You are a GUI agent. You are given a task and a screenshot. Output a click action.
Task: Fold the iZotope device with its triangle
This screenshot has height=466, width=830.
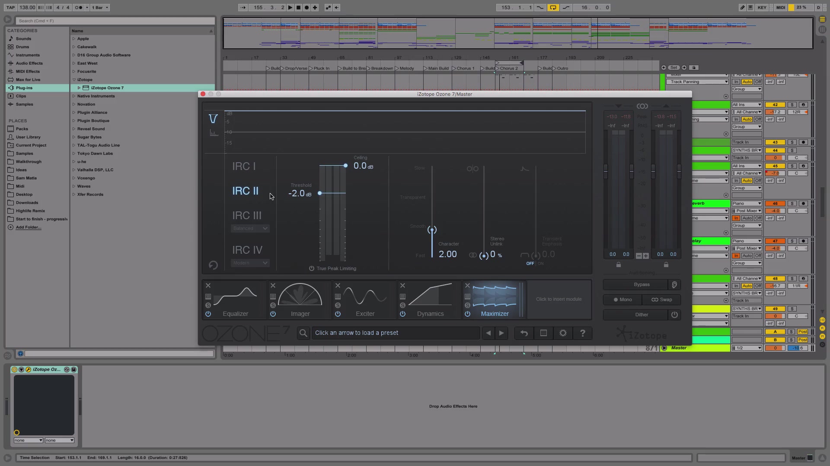[21, 370]
